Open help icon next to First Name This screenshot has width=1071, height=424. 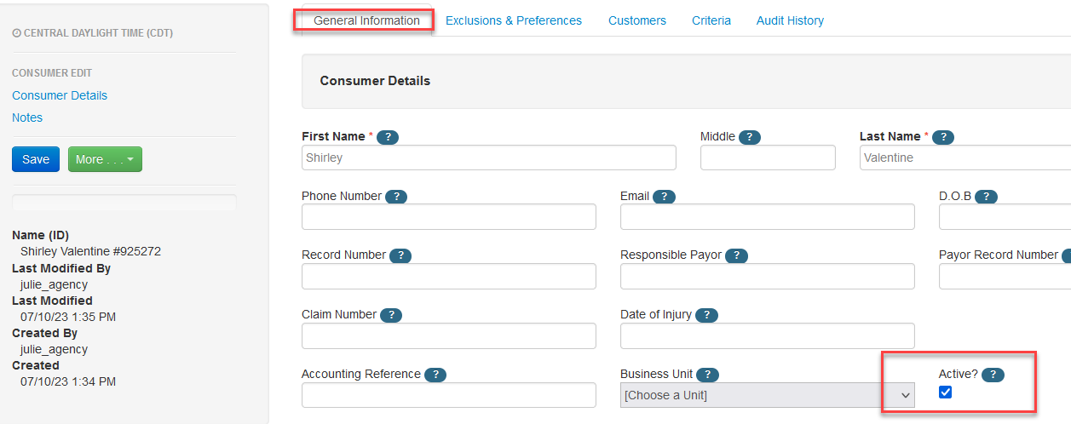tap(388, 137)
